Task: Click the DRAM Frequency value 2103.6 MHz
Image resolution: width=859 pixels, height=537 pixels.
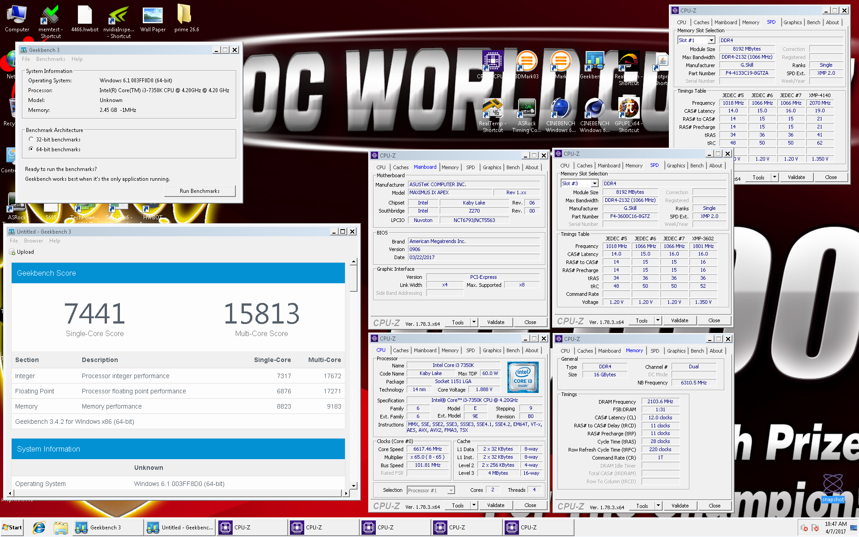Action: pyautogui.click(x=660, y=401)
